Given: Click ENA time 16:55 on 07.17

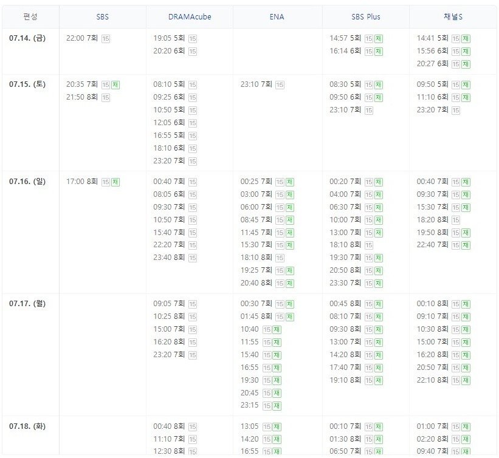Looking at the screenshot, I should pos(249,367).
